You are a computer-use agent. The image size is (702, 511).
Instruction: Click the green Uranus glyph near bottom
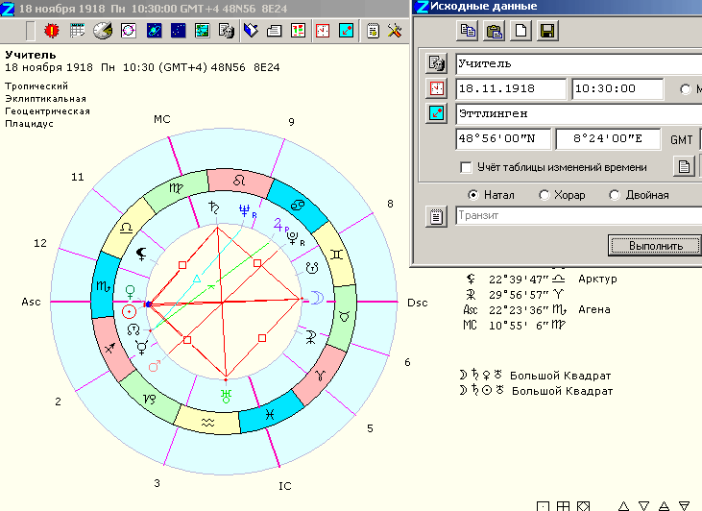point(226,396)
